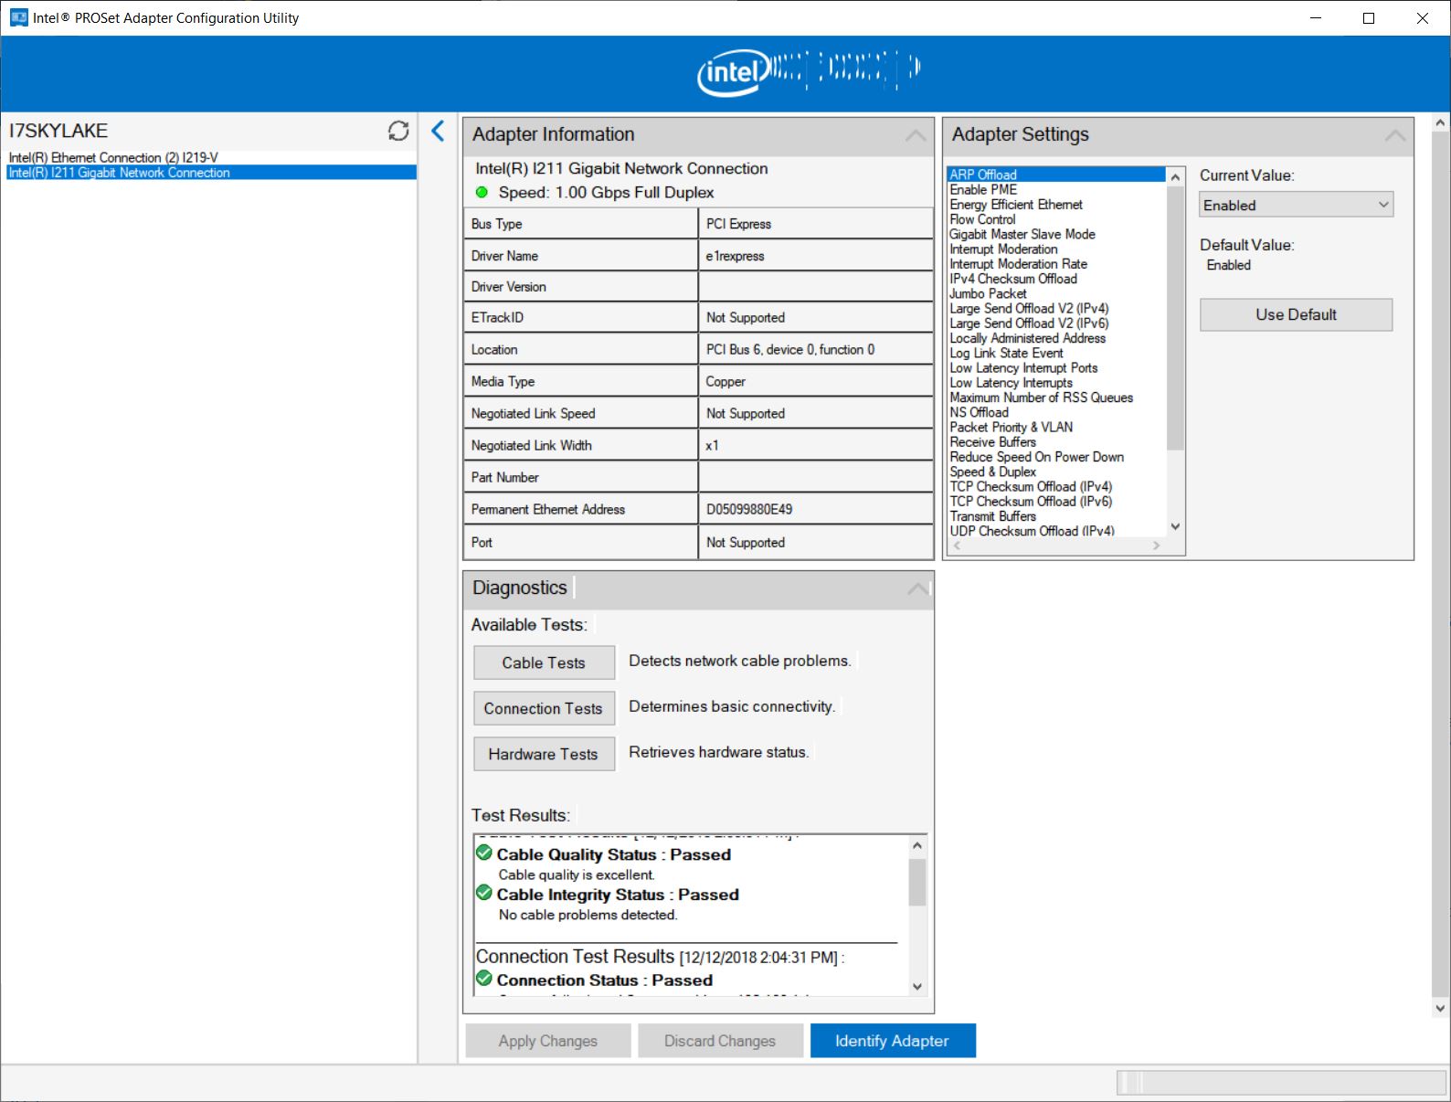The image size is (1451, 1102).
Task: Run Hardware Tests
Action: [544, 754]
